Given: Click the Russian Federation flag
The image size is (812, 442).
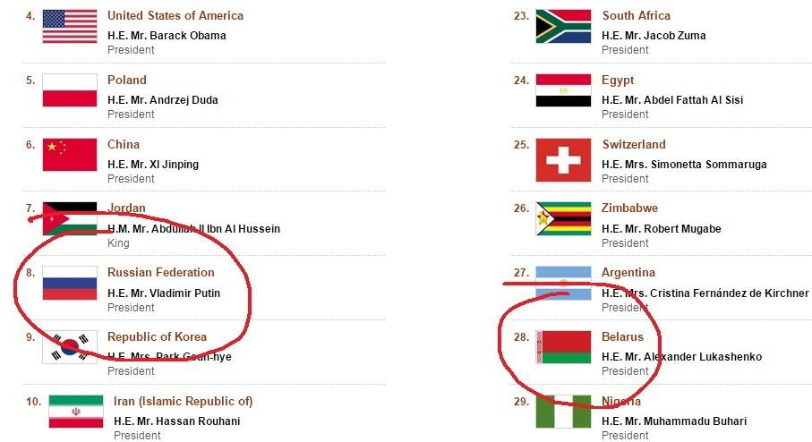Looking at the screenshot, I should pyautogui.click(x=70, y=283).
